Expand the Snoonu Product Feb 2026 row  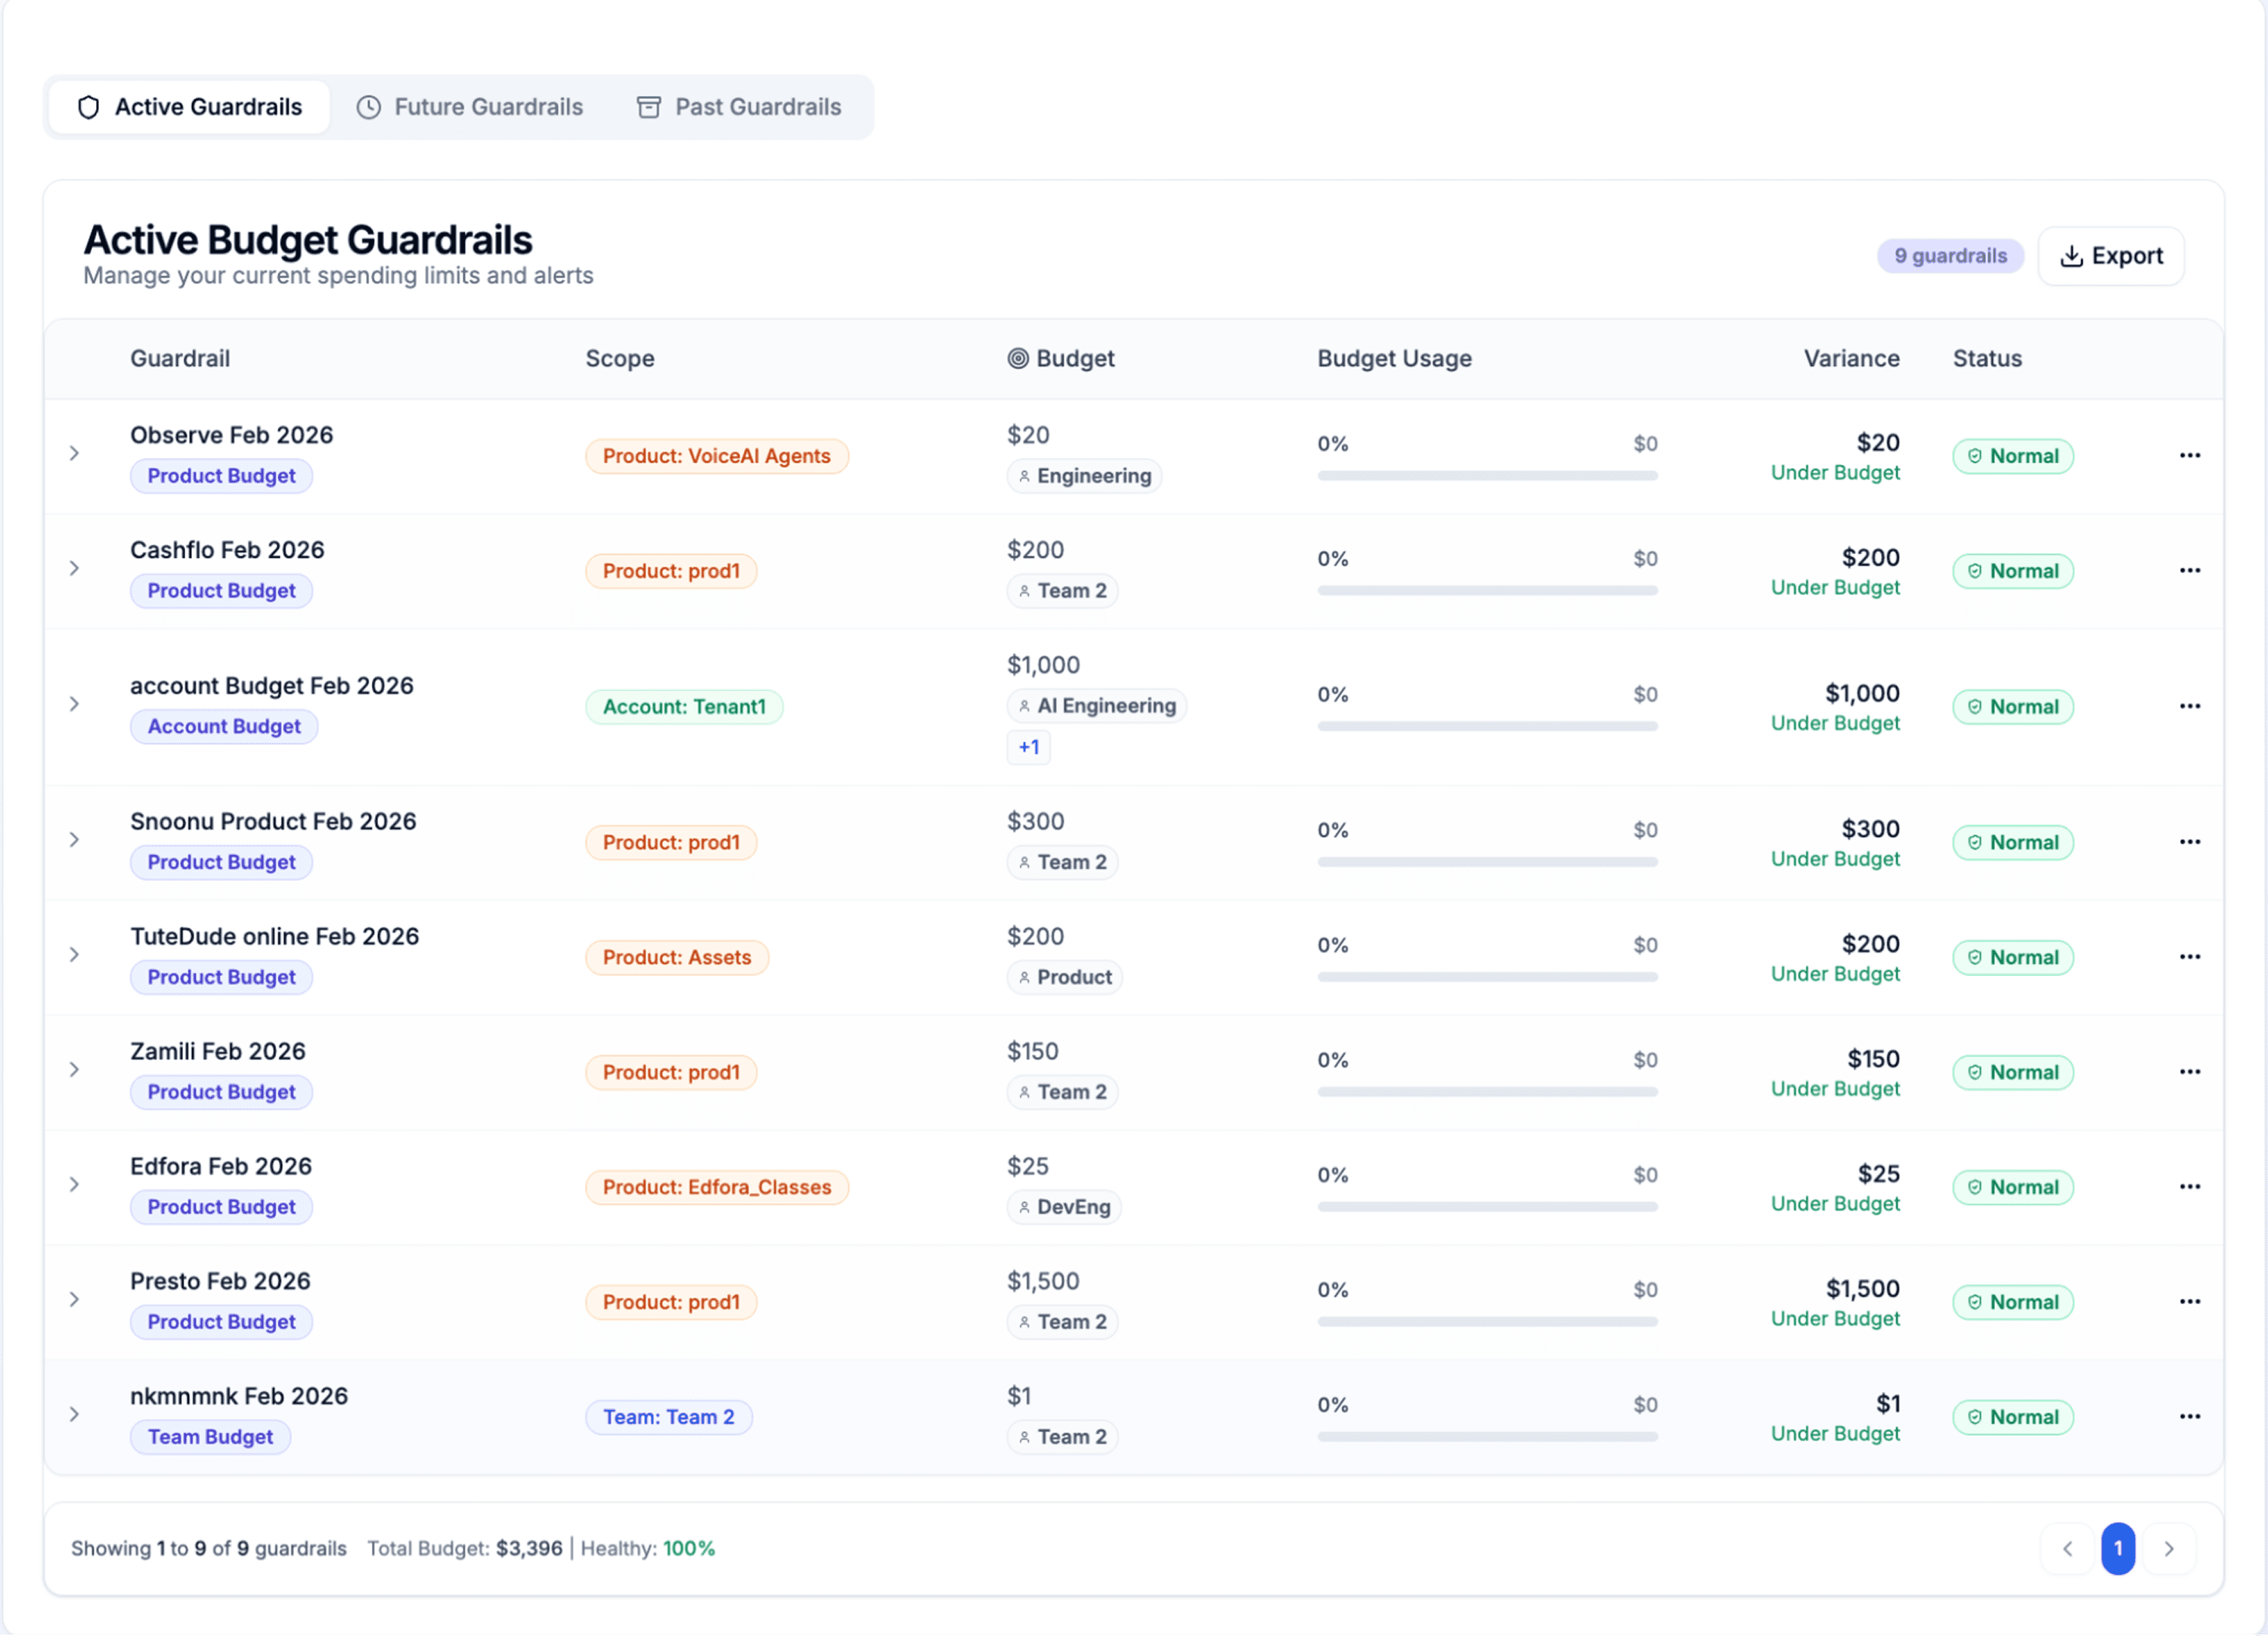[x=74, y=840]
